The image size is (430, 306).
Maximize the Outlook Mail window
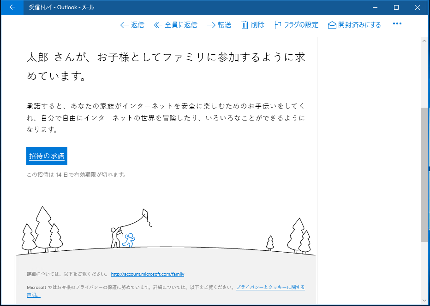click(395, 7)
